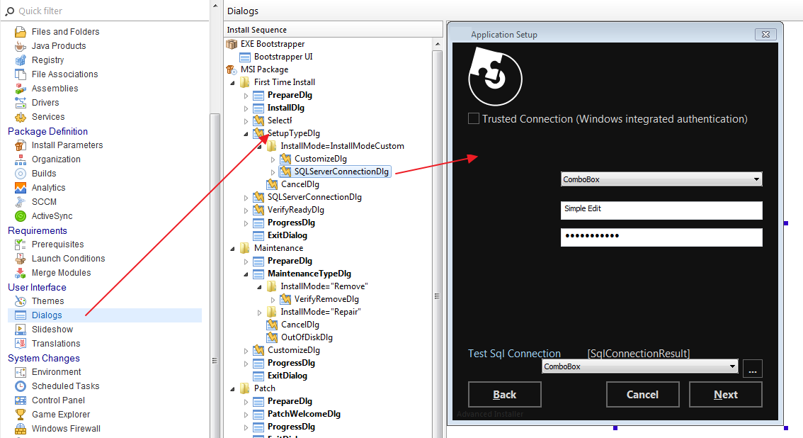Click the Java Products icon
This screenshot has width=803, height=438.
pyautogui.click(x=20, y=46)
